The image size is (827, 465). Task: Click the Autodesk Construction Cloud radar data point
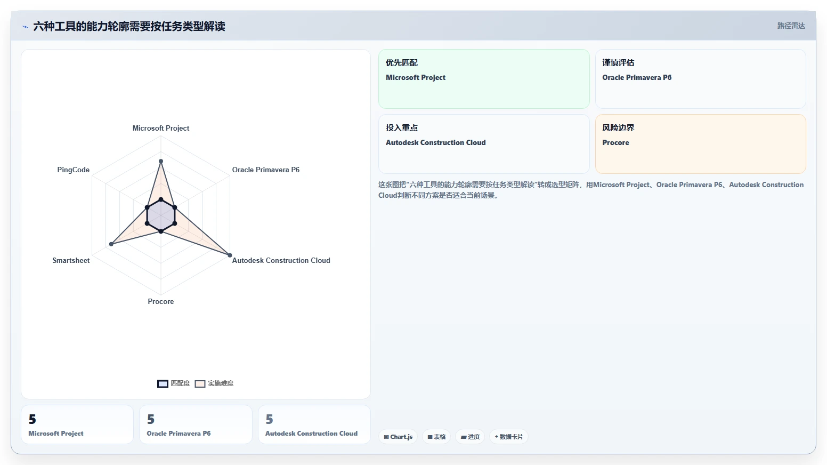tap(230, 255)
